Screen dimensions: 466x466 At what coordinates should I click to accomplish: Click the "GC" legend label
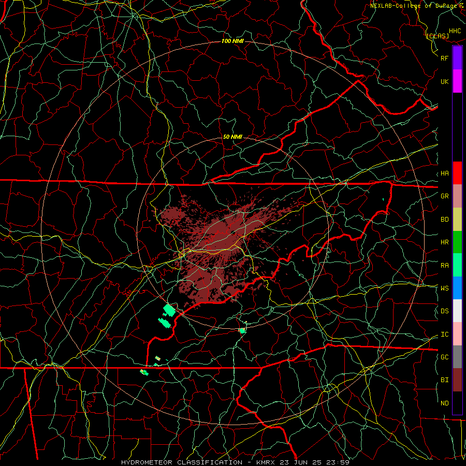tap(444, 357)
